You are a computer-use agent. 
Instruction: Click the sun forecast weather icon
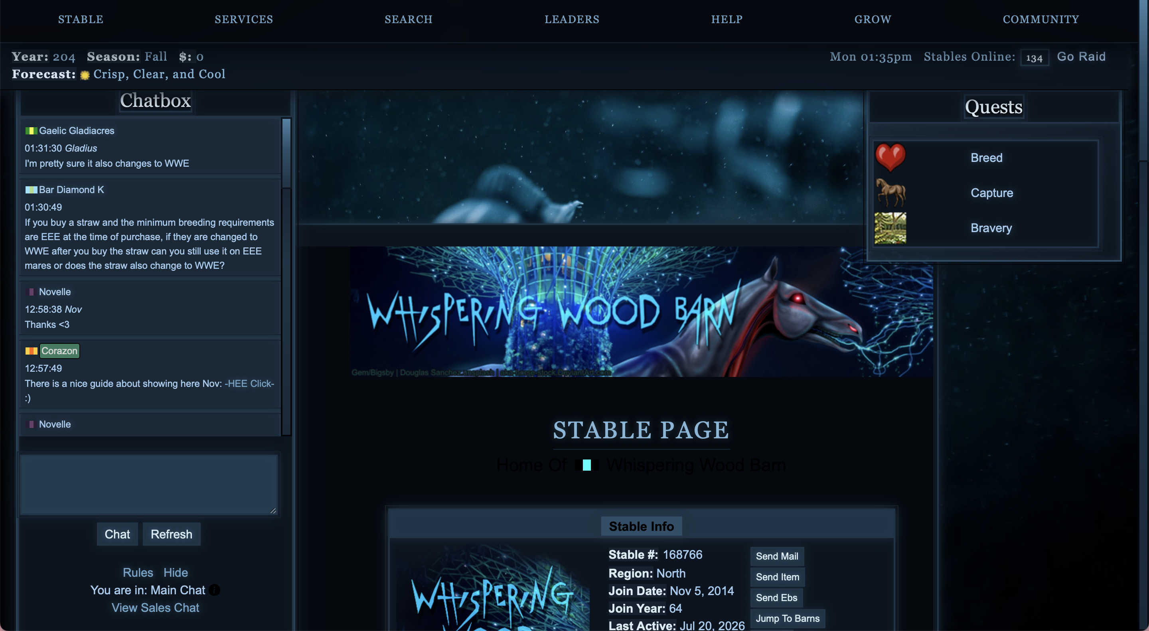(x=84, y=75)
